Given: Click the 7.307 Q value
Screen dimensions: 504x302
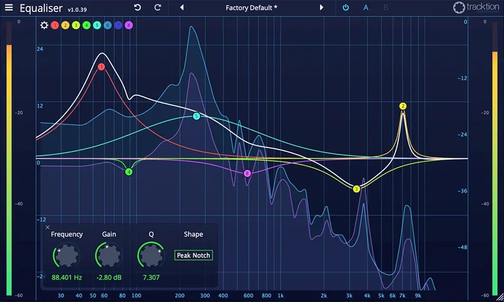Looking at the screenshot, I should click(151, 277).
